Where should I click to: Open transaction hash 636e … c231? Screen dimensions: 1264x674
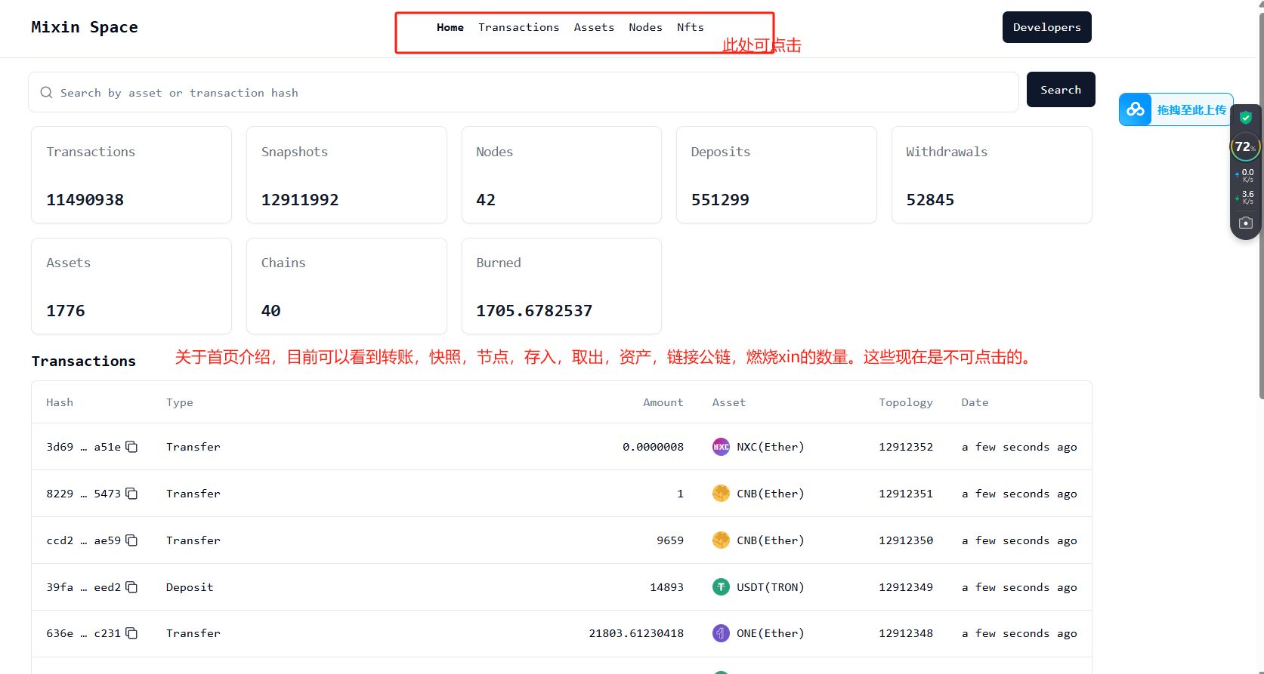coord(83,633)
